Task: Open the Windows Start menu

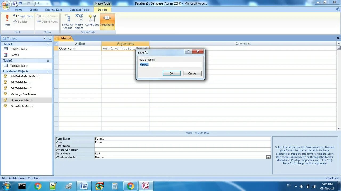Action: 6,186
